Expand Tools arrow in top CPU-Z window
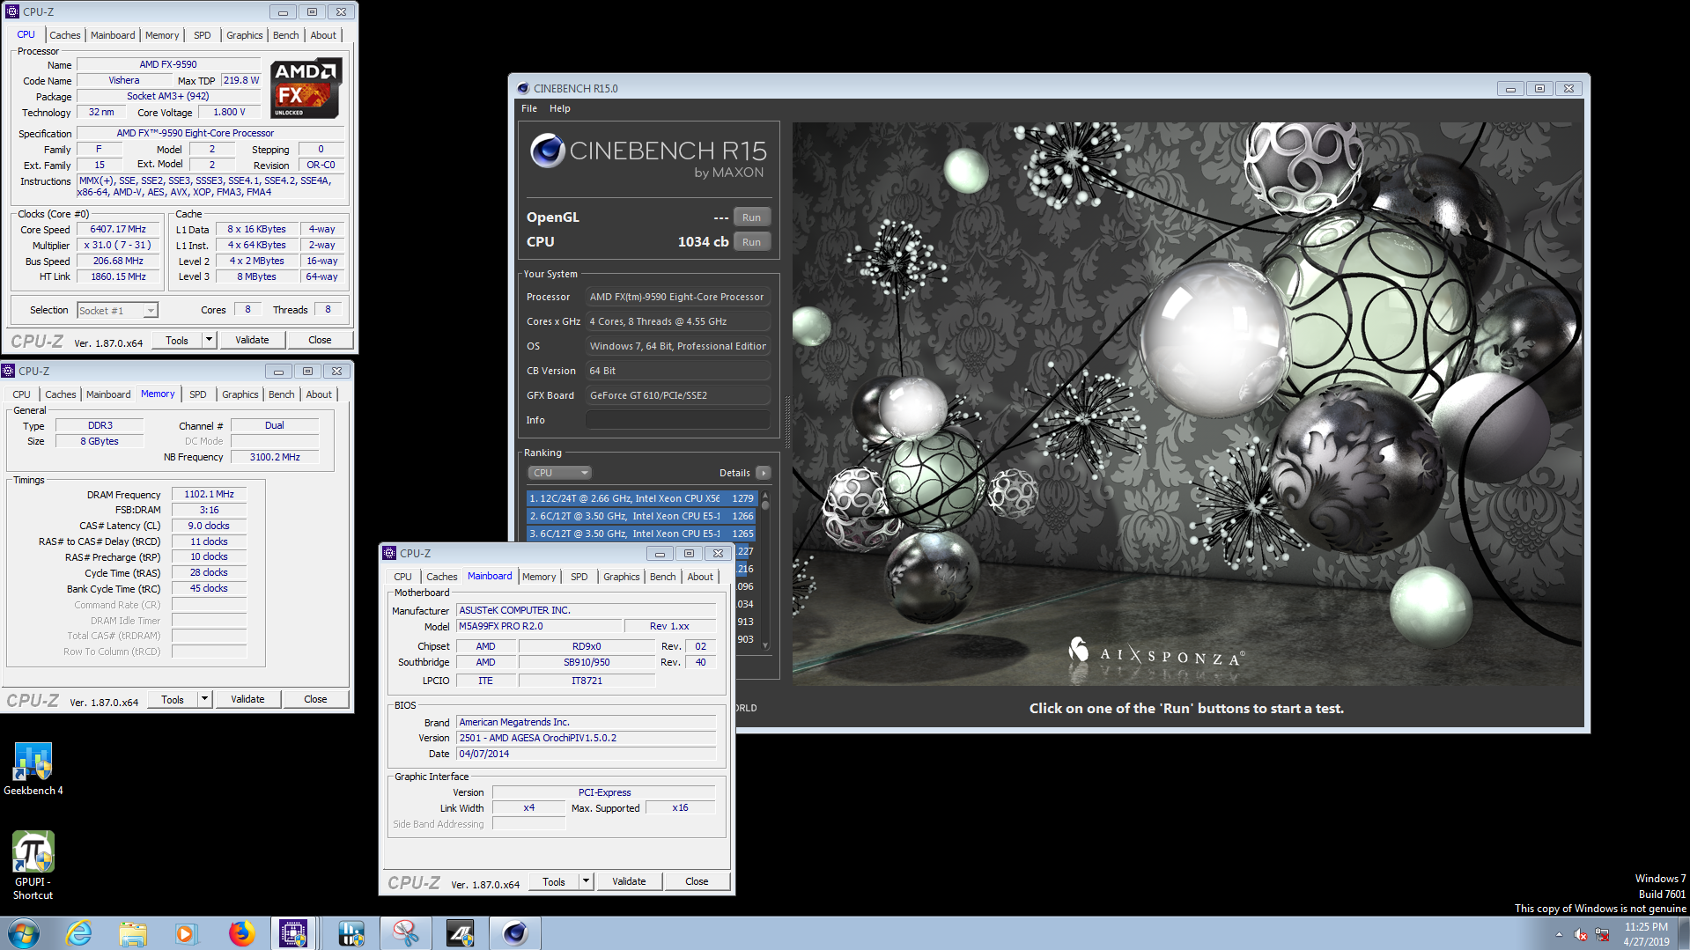Image resolution: width=1690 pixels, height=950 pixels. click(209, 340)
